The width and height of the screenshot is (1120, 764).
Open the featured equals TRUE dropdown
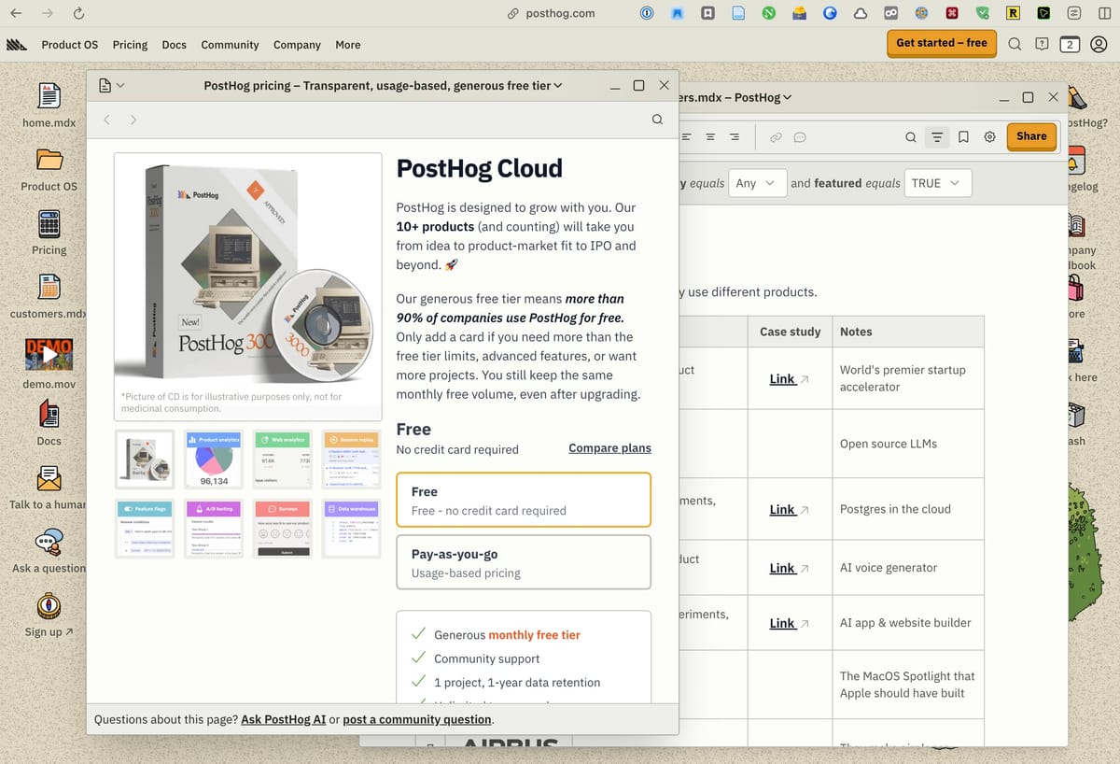937,183
